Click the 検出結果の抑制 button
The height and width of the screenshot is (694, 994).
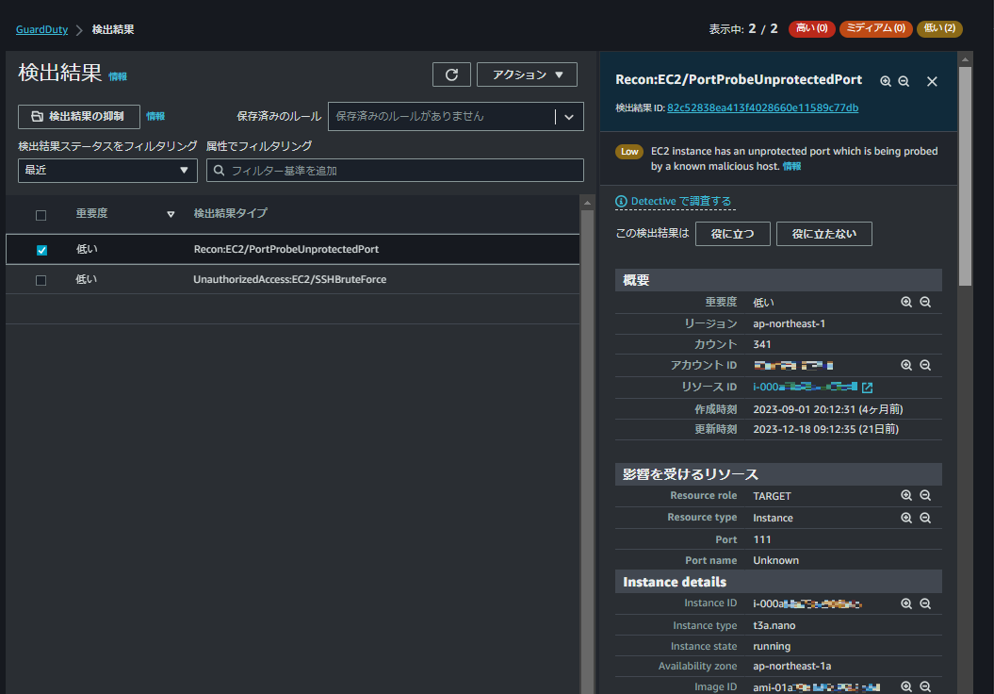point(78,116)
